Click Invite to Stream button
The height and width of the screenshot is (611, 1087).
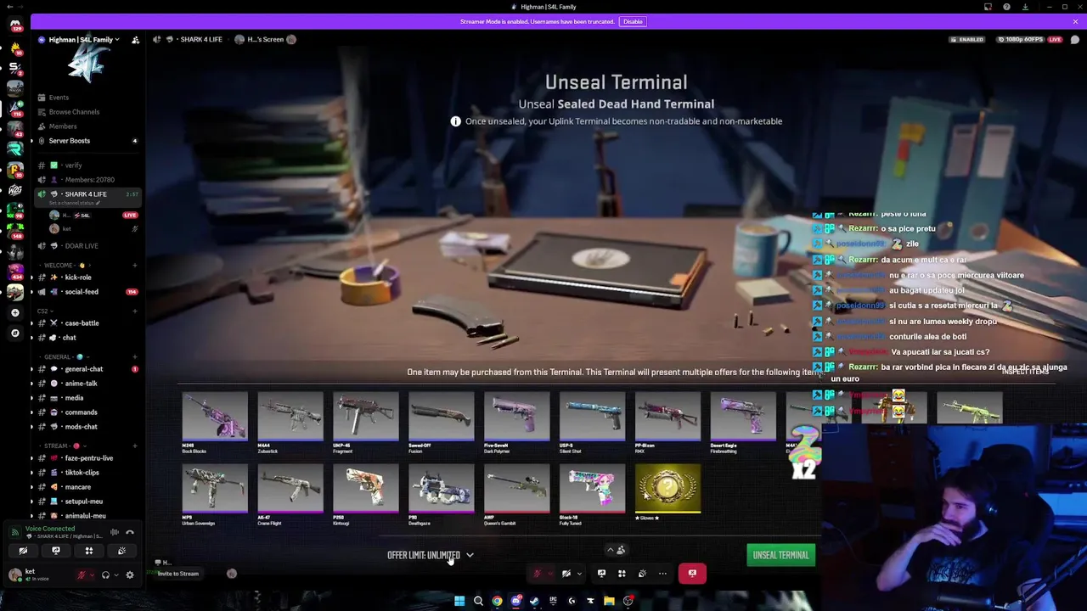click(x=177, y=574)
